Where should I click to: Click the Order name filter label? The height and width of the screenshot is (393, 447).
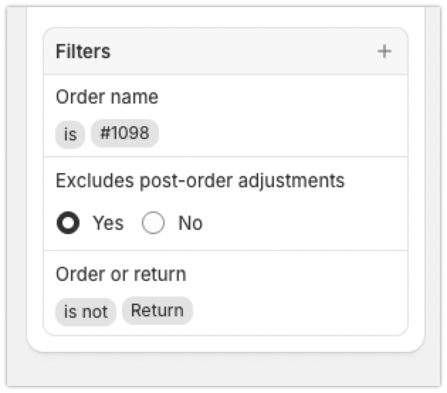pos(106,97)
